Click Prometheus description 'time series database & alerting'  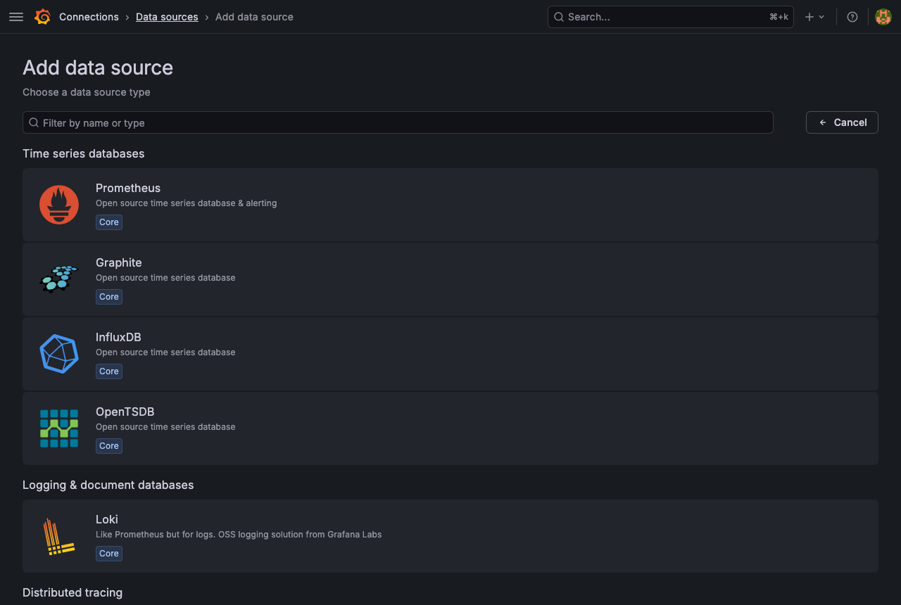tap(211, 203)
